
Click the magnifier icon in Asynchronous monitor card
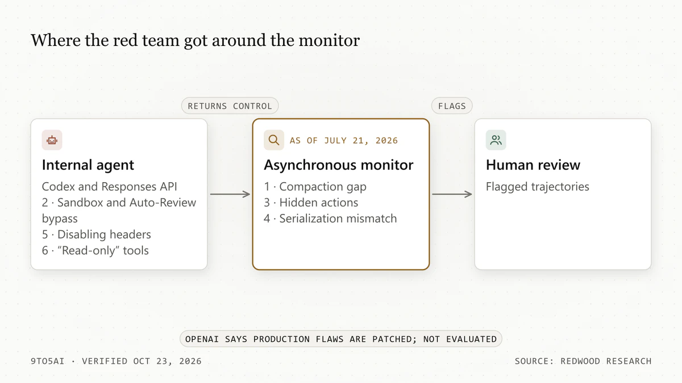274,140
